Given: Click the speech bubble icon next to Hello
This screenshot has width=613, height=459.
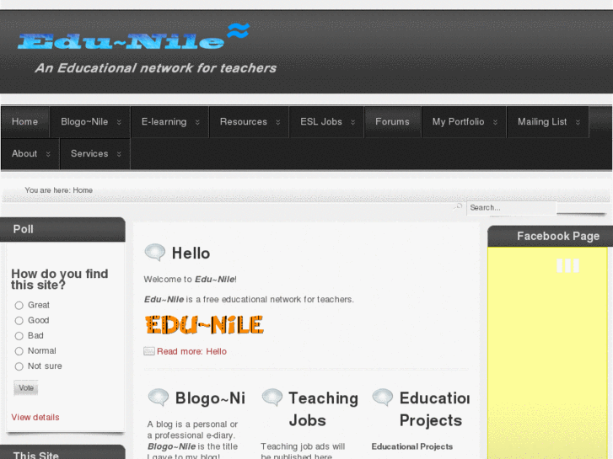Looking at the screenshot, I should [x=155, y=253].
